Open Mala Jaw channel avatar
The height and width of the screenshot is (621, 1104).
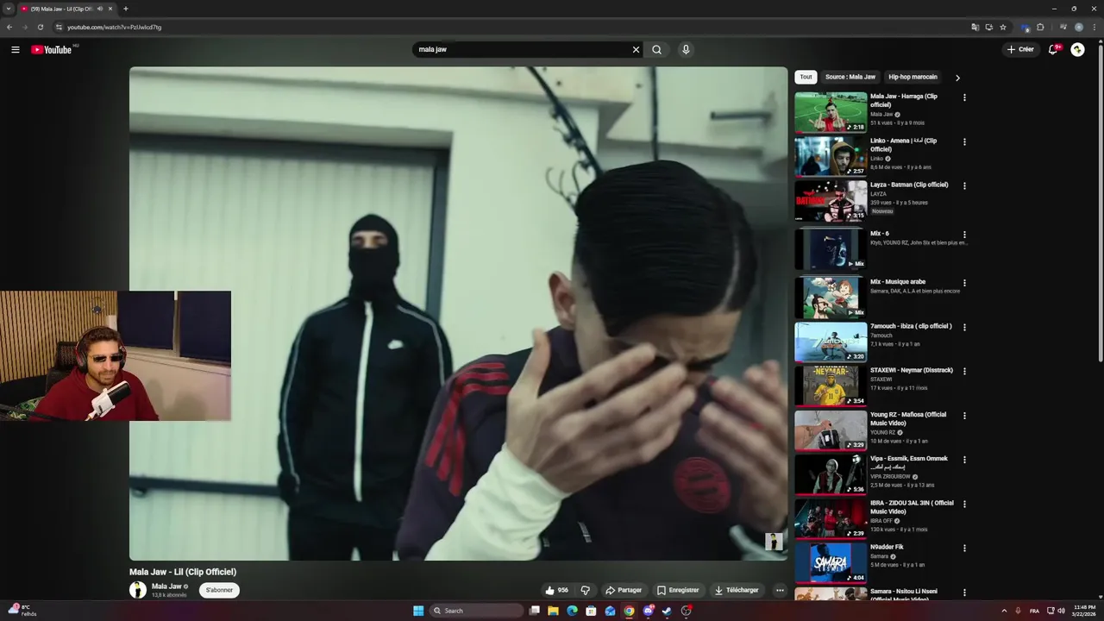point(138,590)
